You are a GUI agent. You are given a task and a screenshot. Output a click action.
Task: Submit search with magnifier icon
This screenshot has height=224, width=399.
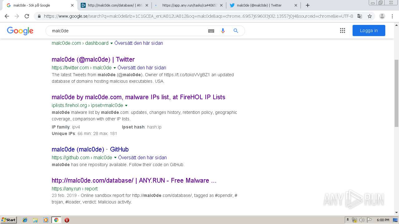pyautogui.click(x=236, y=31)
